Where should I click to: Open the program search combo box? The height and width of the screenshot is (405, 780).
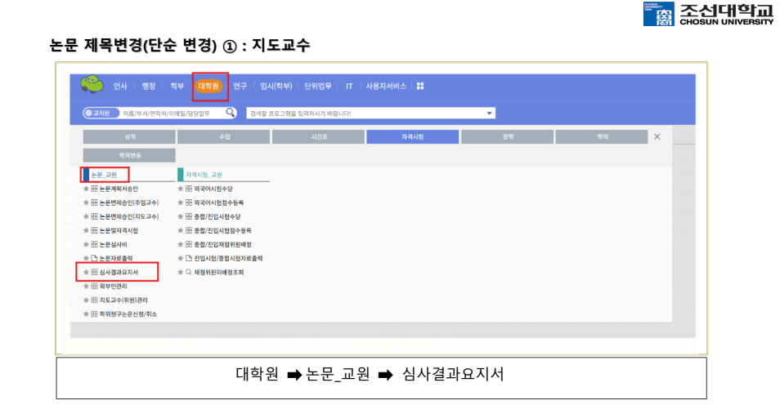[370, 113]
